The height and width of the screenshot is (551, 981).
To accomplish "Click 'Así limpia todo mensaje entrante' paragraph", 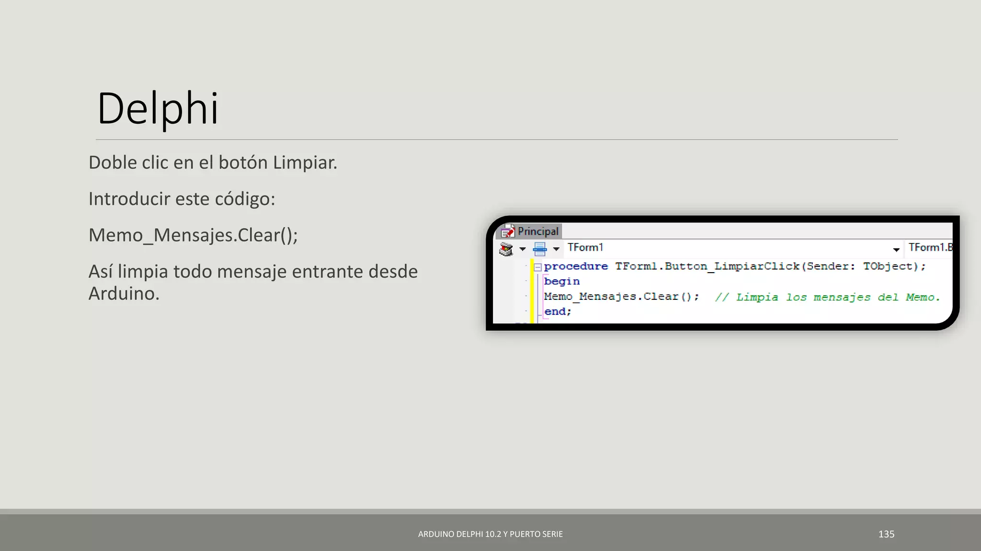I will [253, 282].
